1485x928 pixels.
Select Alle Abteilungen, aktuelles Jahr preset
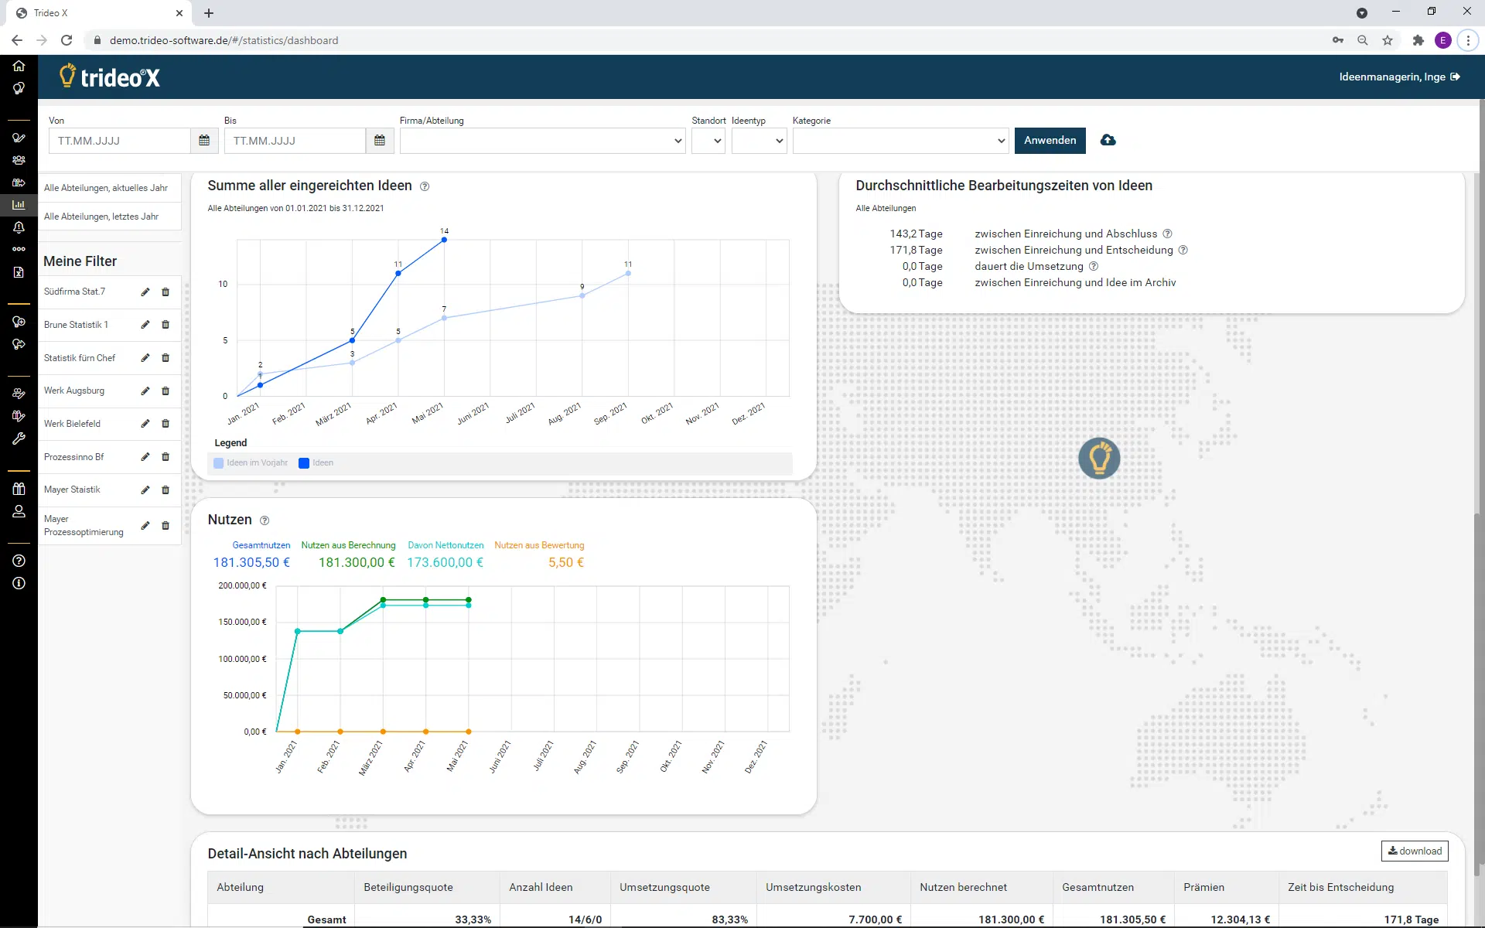click(106, 188)
